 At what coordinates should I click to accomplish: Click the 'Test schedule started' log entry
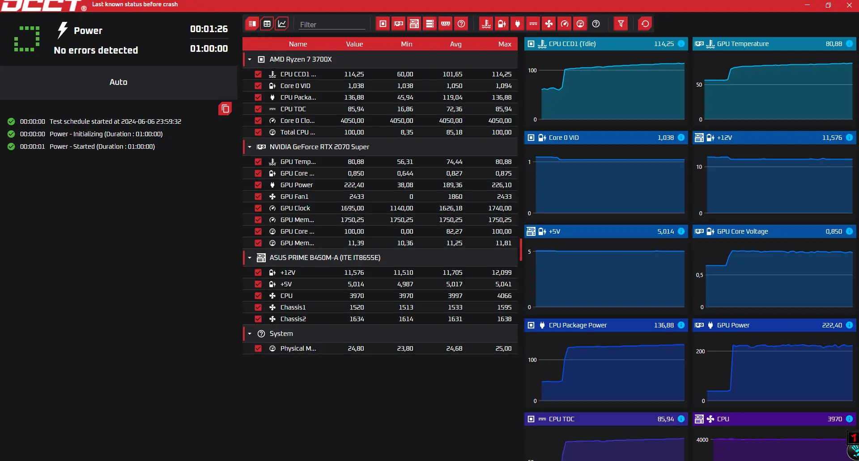[94, 122]
